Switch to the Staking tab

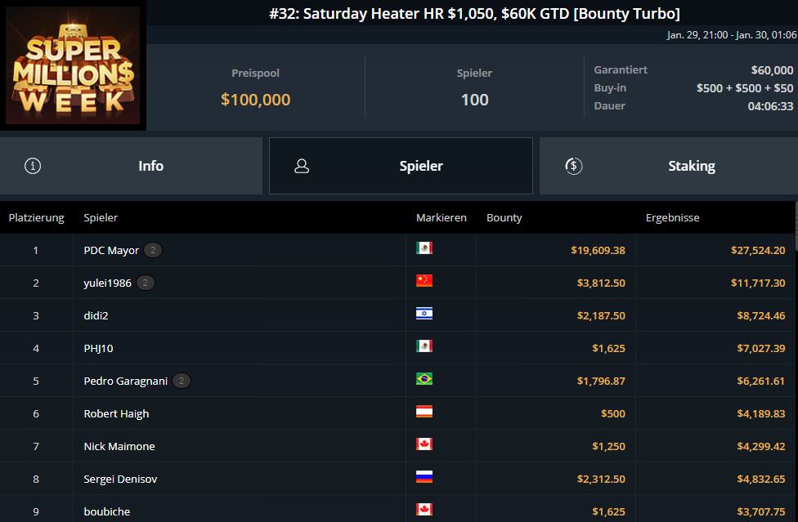[669, 166]
